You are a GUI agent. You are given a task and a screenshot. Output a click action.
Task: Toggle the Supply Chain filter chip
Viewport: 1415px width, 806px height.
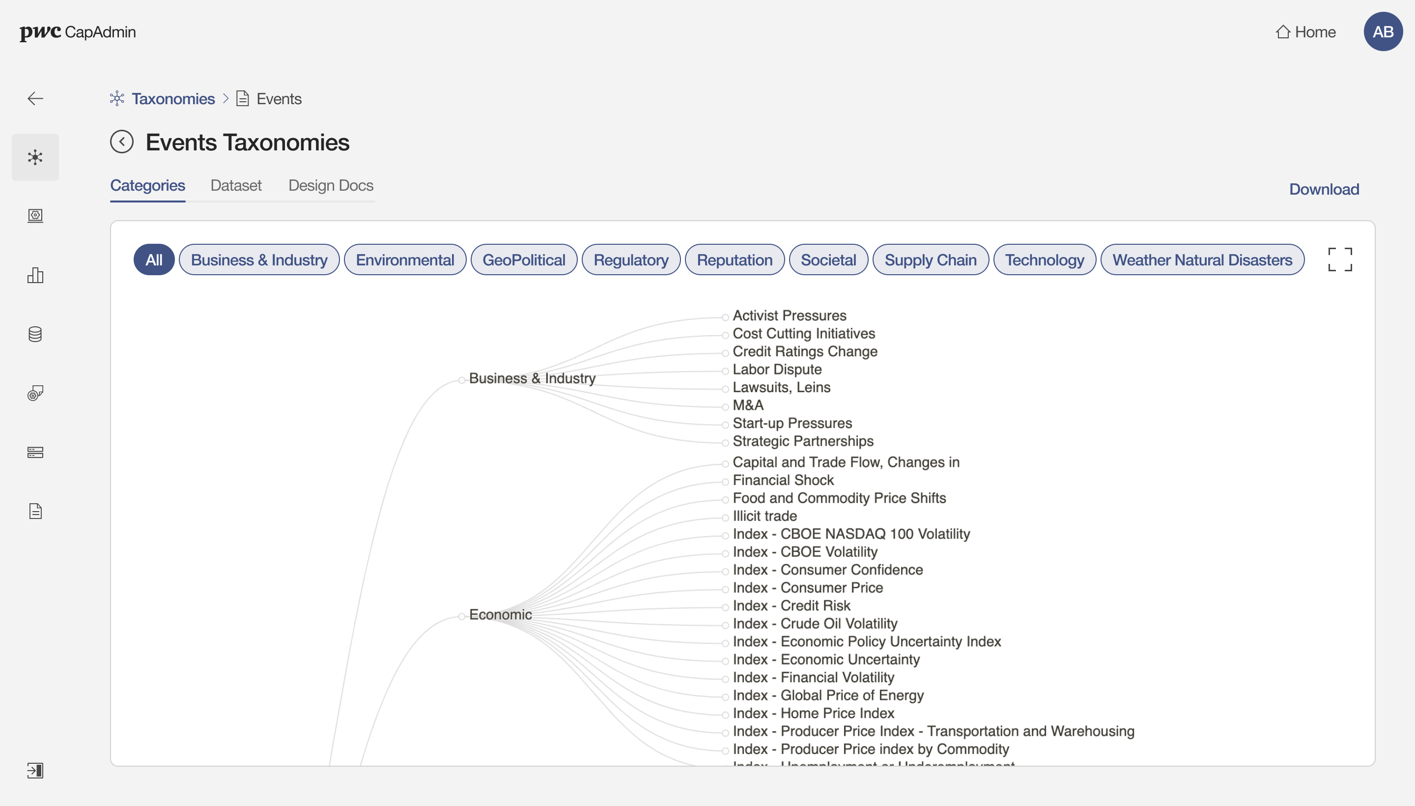pyautogui.click(x=930, y=259)
